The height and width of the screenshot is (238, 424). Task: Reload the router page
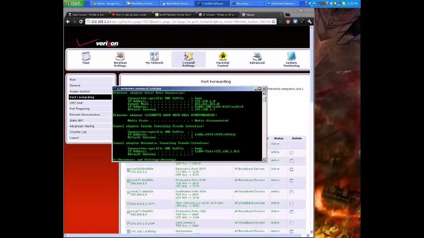(81, 21)
